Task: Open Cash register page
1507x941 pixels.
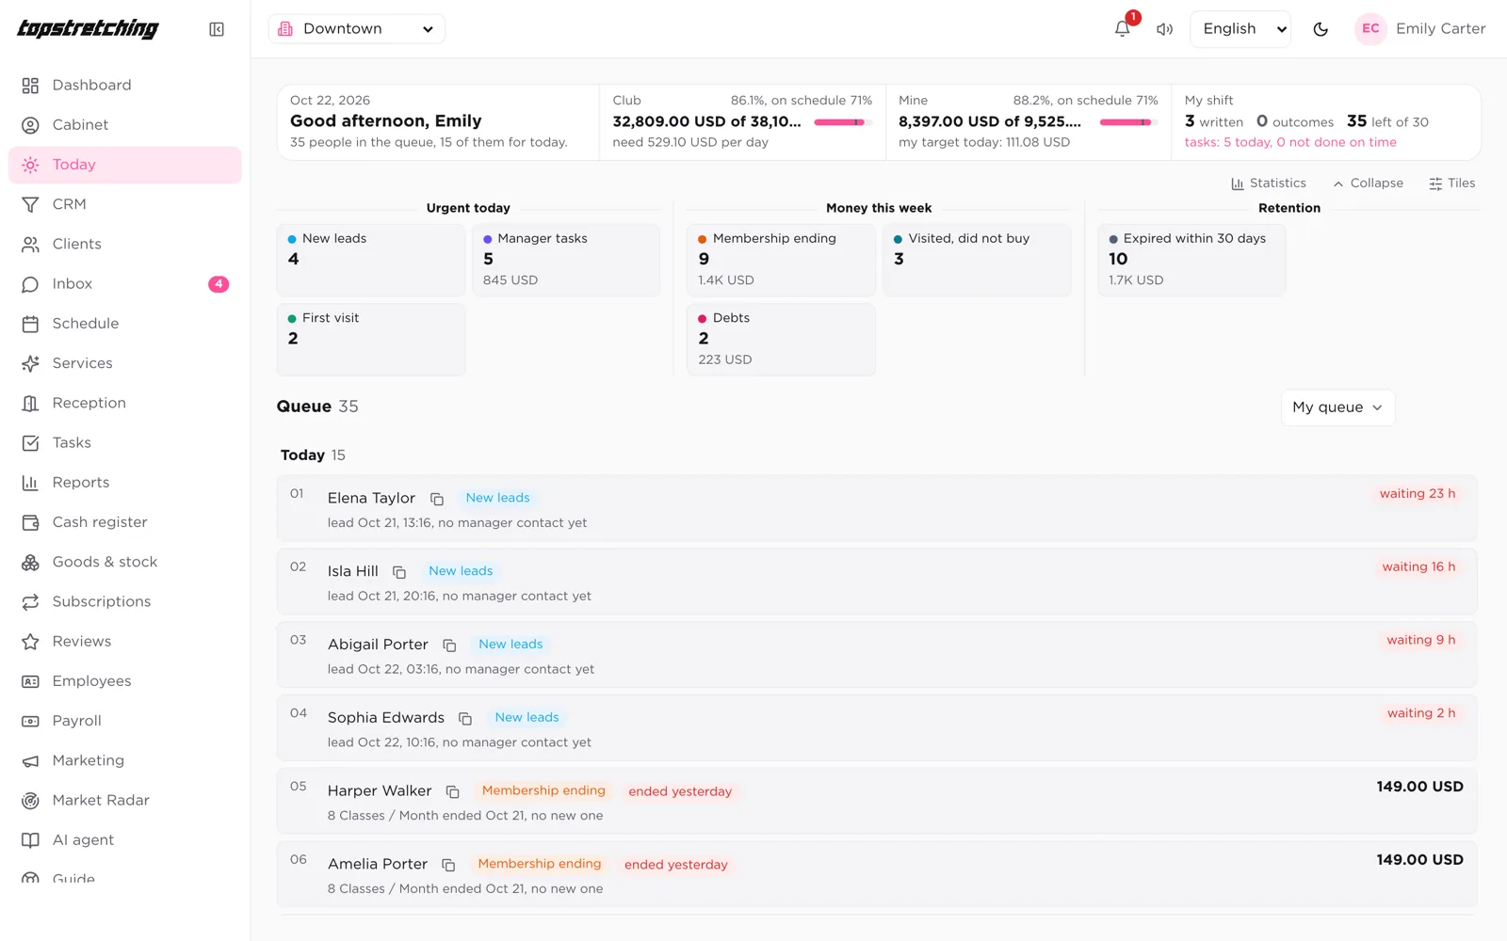Action: [x=124, y=522]
